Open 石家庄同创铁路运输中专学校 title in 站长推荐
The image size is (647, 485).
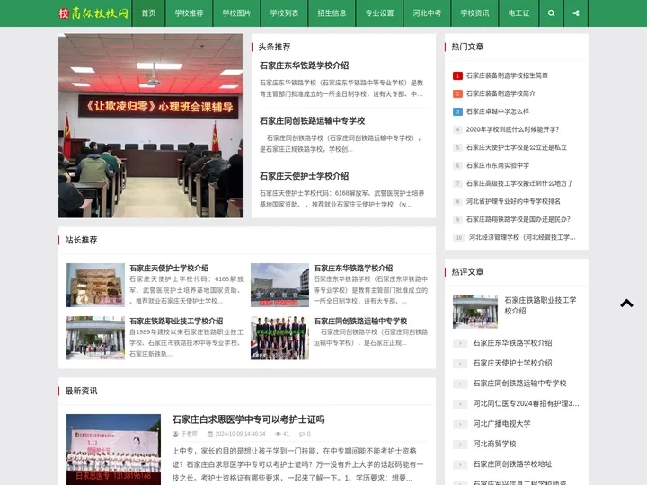click(x=360, y=321)
